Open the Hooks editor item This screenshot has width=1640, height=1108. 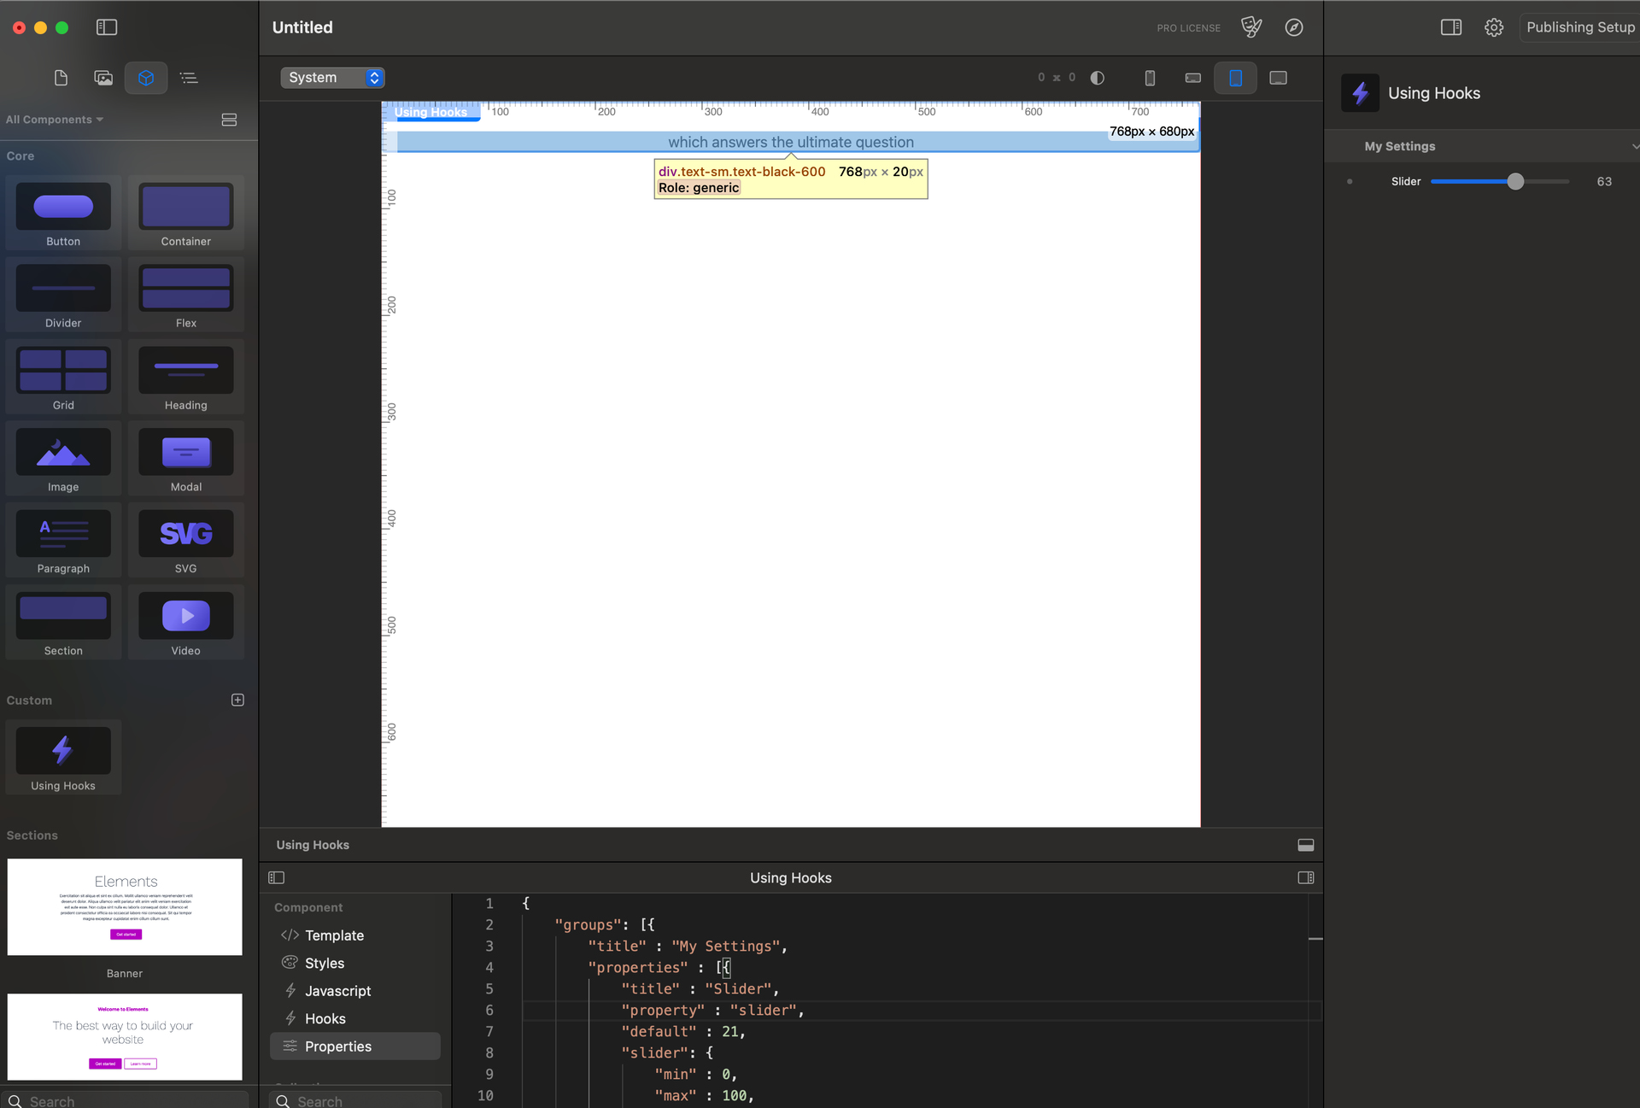tap(325, 1018)
